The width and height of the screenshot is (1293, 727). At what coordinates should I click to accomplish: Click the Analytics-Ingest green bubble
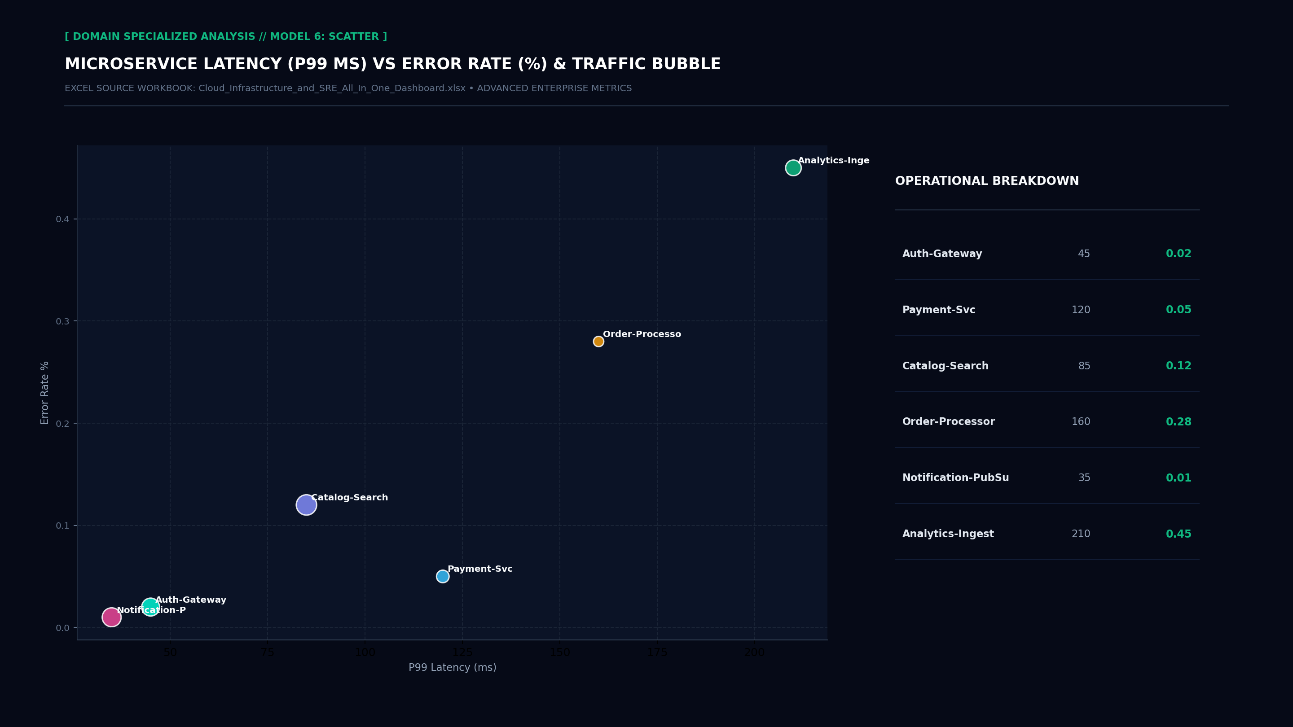pyautogui.click(x=793, y=167)
